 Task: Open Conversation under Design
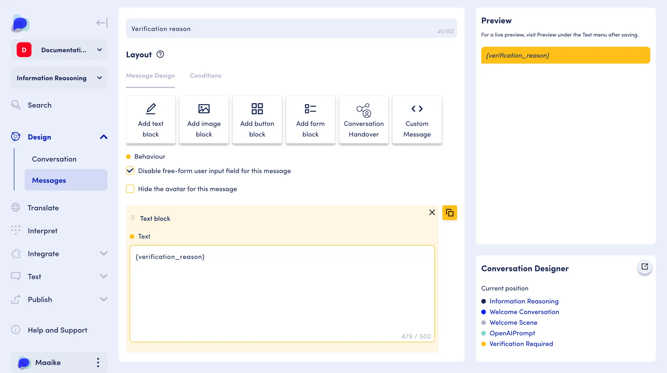[x=54, y=159]
